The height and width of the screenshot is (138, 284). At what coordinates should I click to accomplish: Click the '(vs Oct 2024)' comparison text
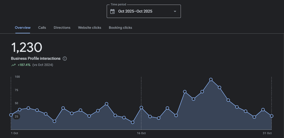point(43,65)
